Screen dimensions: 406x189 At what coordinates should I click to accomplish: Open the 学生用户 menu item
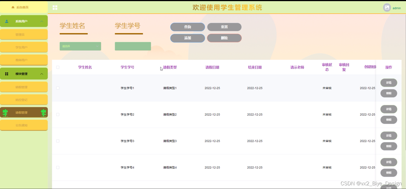pos(24,47)
